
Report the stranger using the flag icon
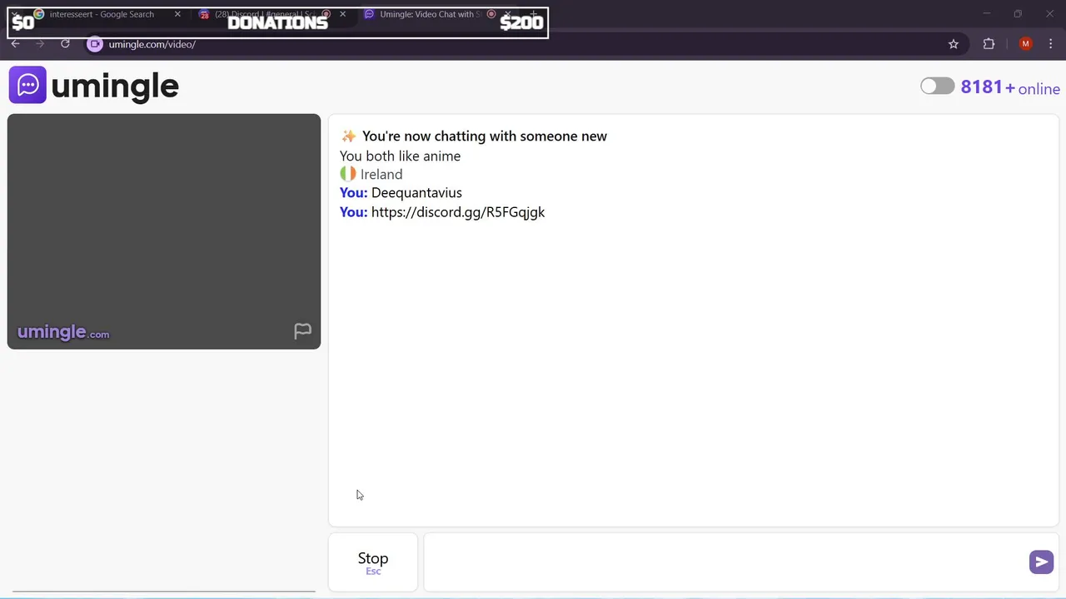click(302, 331)
